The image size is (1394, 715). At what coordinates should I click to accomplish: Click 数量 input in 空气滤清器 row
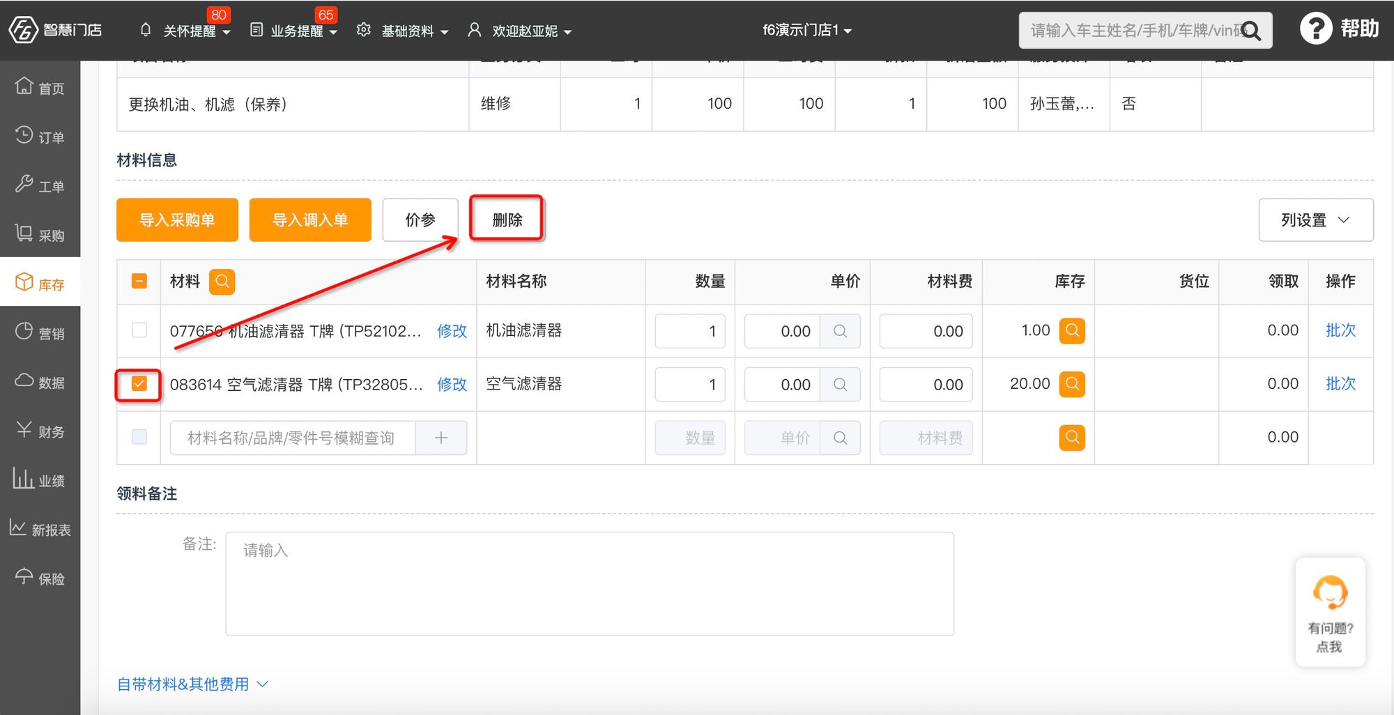tap(690, 385)
